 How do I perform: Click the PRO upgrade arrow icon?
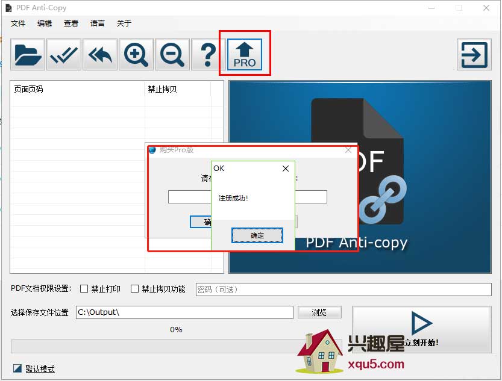click(x=245, y=55)
